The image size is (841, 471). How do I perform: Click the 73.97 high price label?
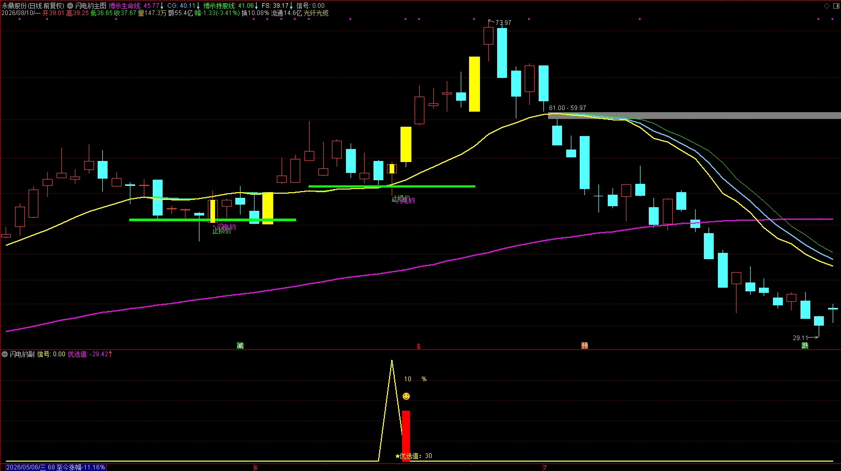503,23
